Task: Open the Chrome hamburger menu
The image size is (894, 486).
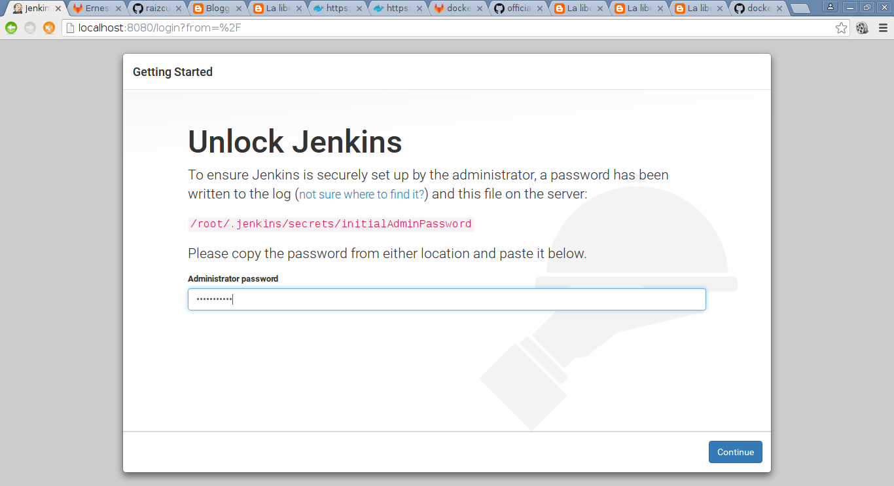Action: (883, 28)
